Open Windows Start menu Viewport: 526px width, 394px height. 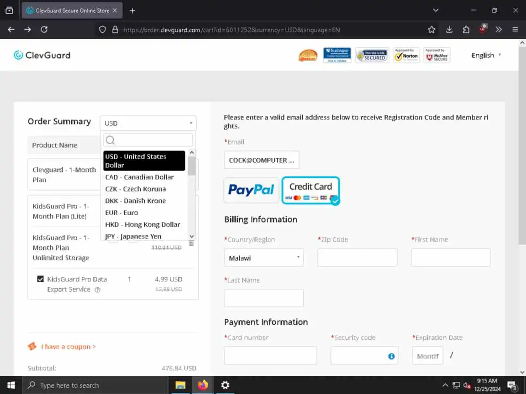11,385
